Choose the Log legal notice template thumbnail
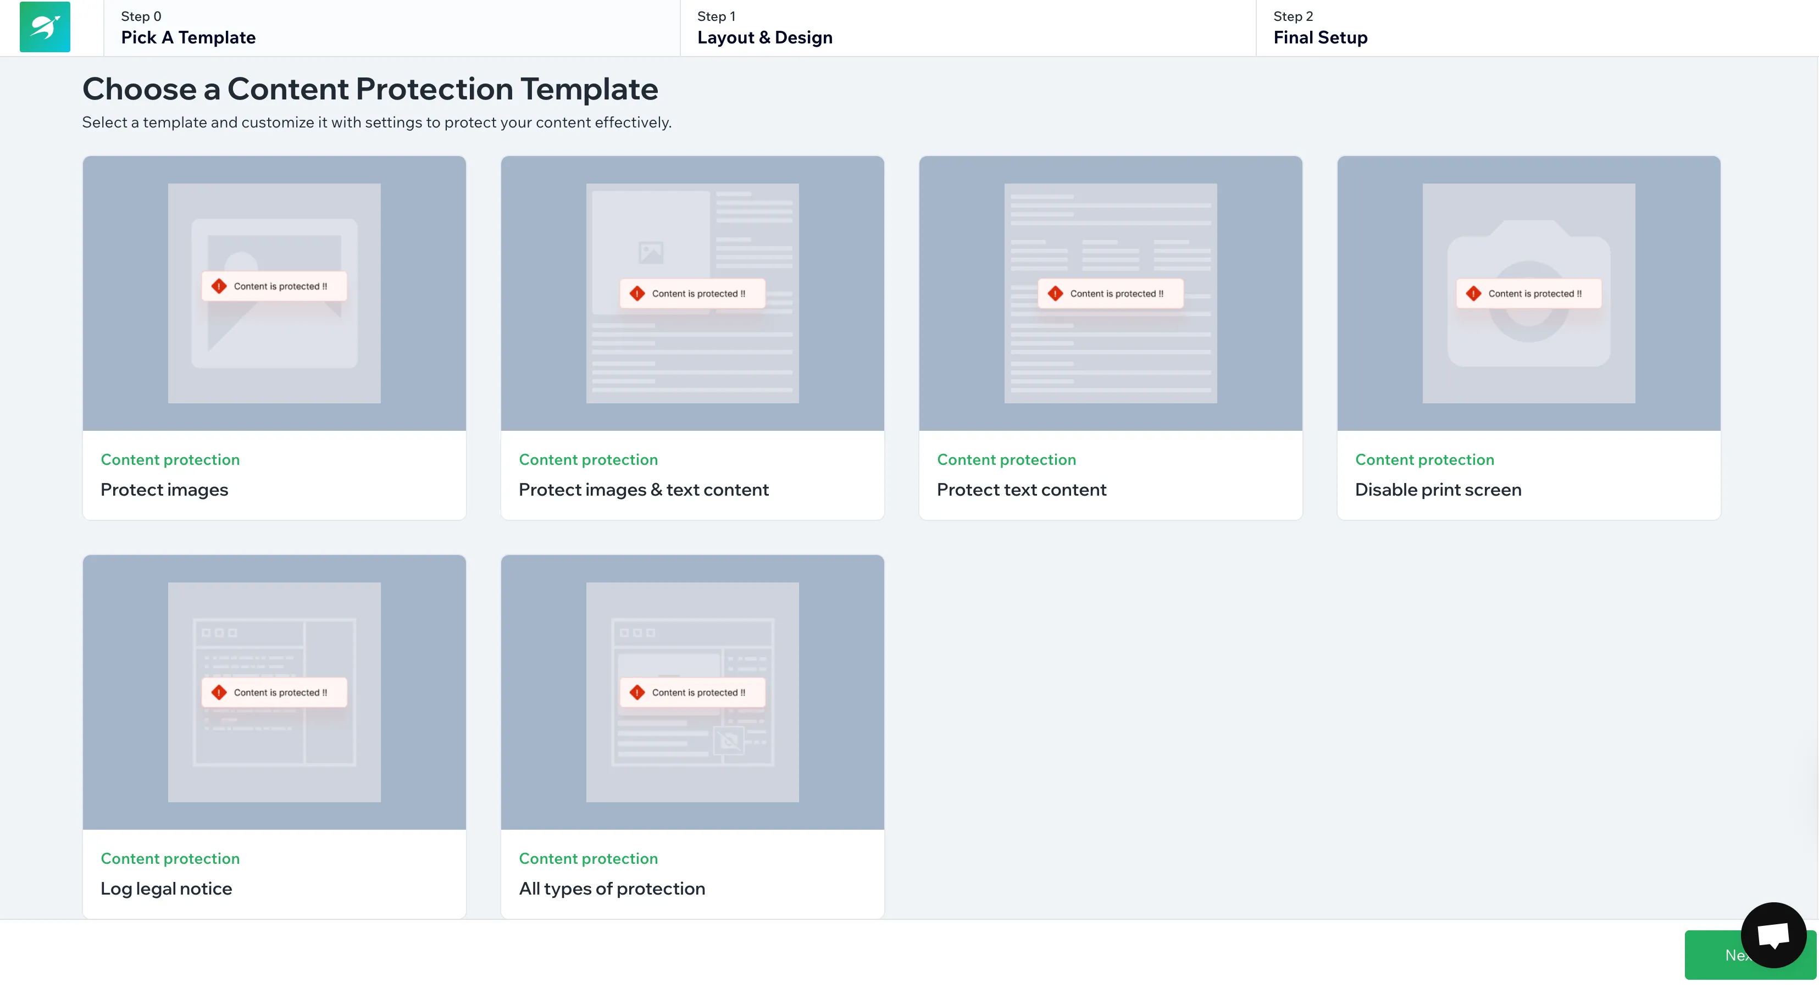Screen dimensions: 1819x988 click(x=274, y=763)
